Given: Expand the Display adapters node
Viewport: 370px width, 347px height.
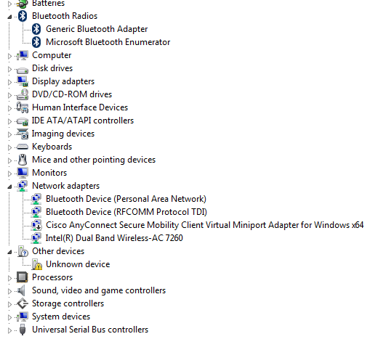Looking at the screenshot, I should point(9,82).
